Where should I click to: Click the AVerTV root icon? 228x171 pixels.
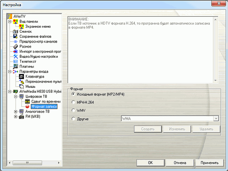pos(9,16)
